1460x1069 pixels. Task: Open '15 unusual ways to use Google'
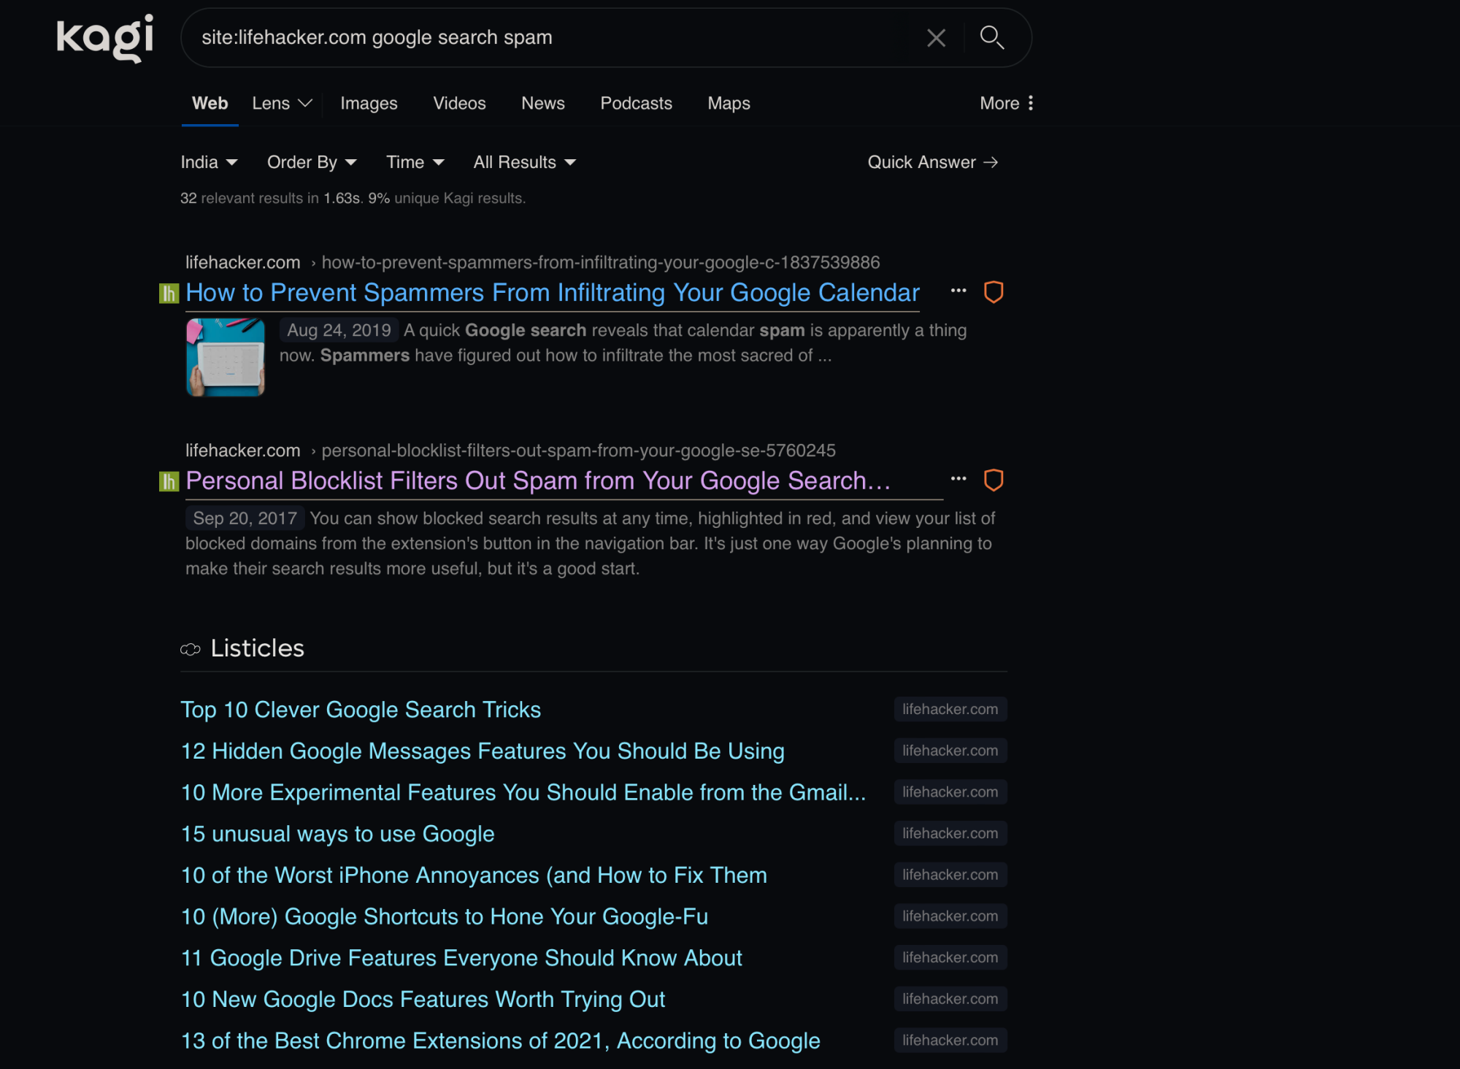(x=338, y=834)
